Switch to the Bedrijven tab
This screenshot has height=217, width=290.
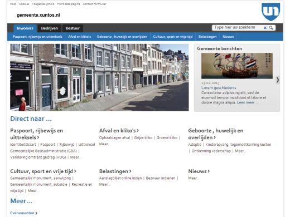[x=49, y=28]
